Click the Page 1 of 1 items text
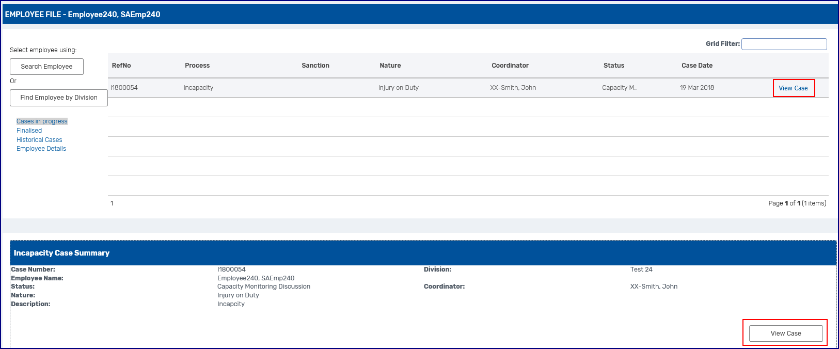The height and width of the screenshot is (349, 839). point(797,203)
